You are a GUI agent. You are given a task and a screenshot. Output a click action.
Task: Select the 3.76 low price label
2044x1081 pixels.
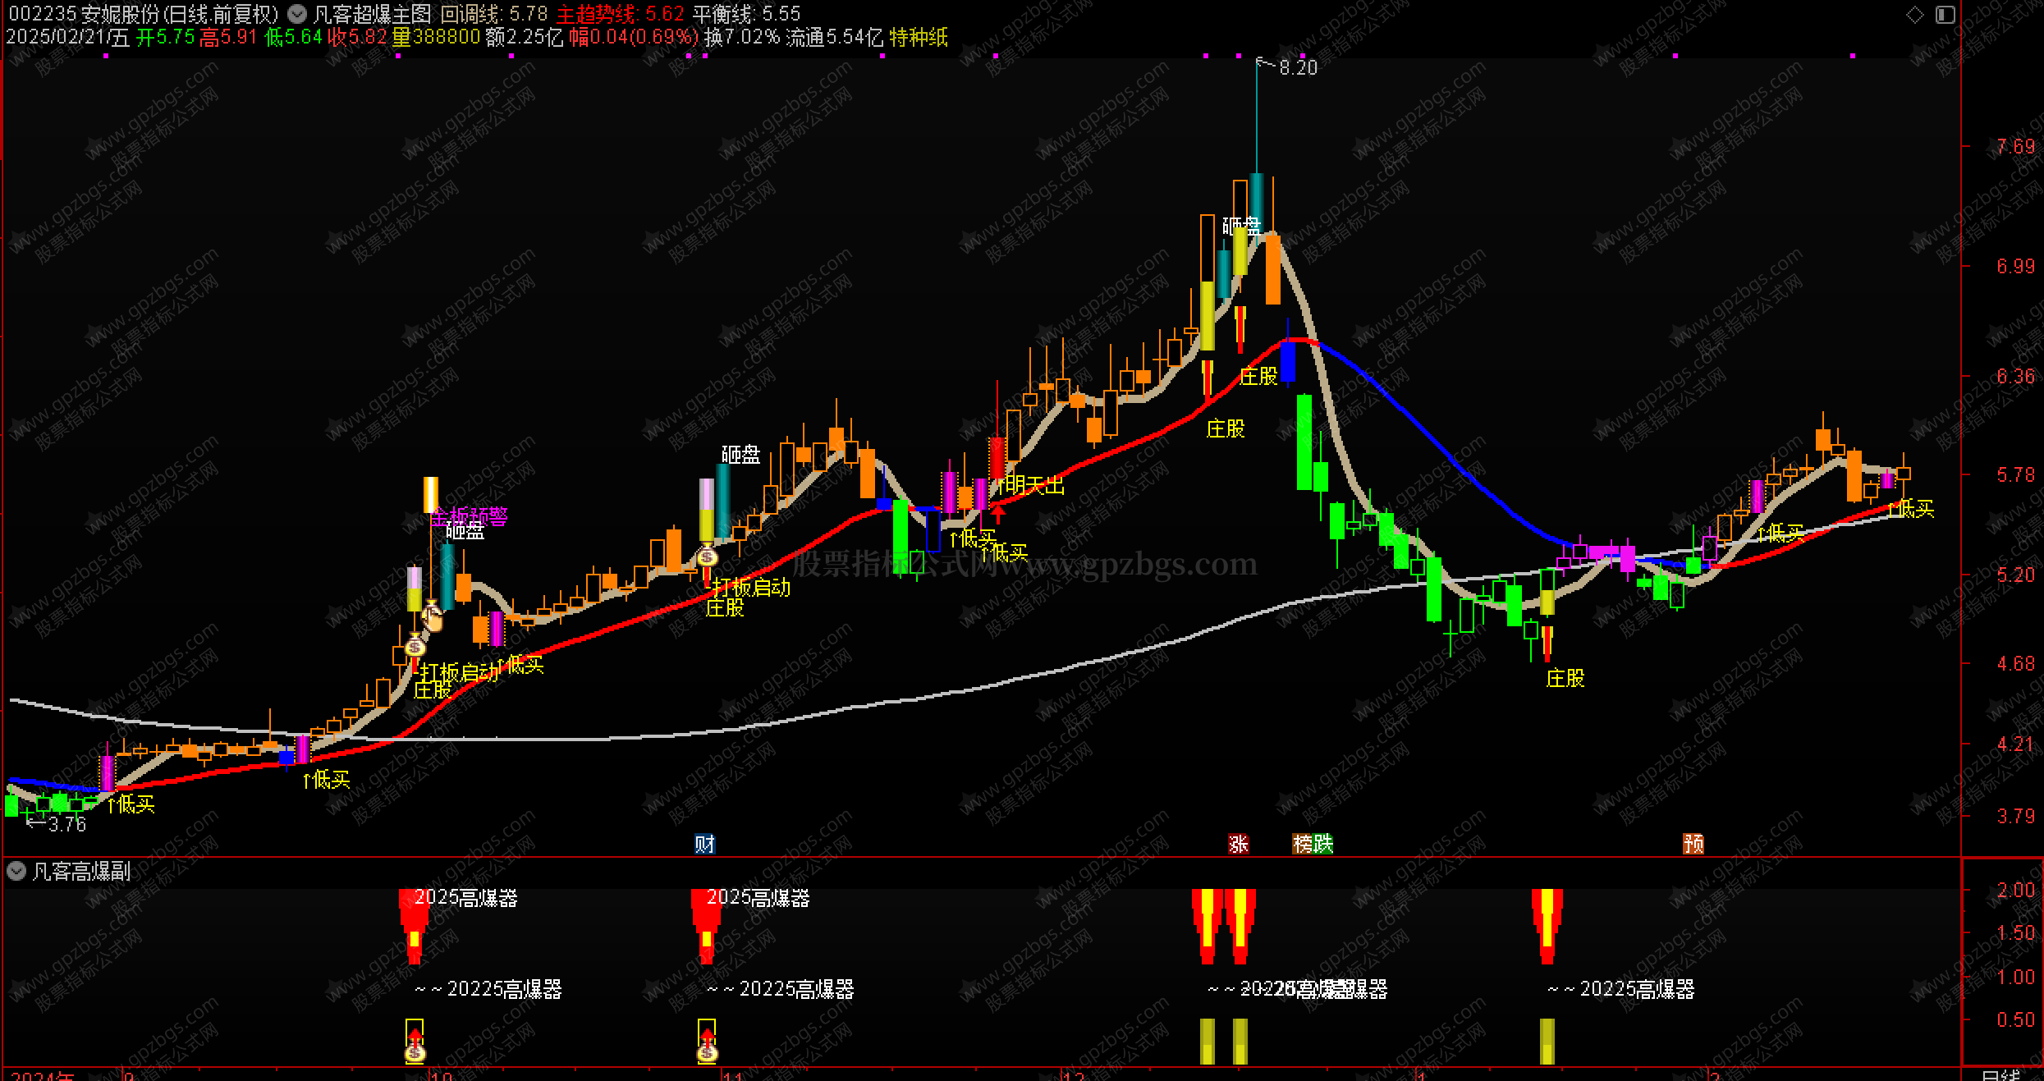point(67,824)
